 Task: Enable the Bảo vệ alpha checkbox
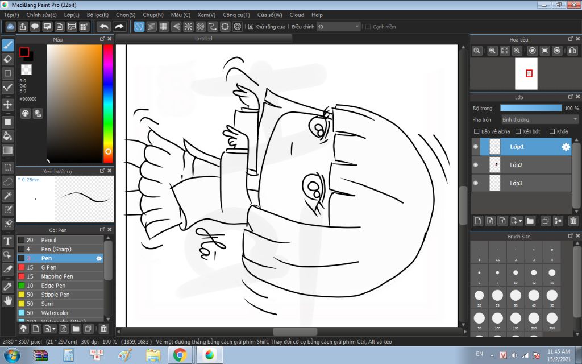click(x=477, y=131)
